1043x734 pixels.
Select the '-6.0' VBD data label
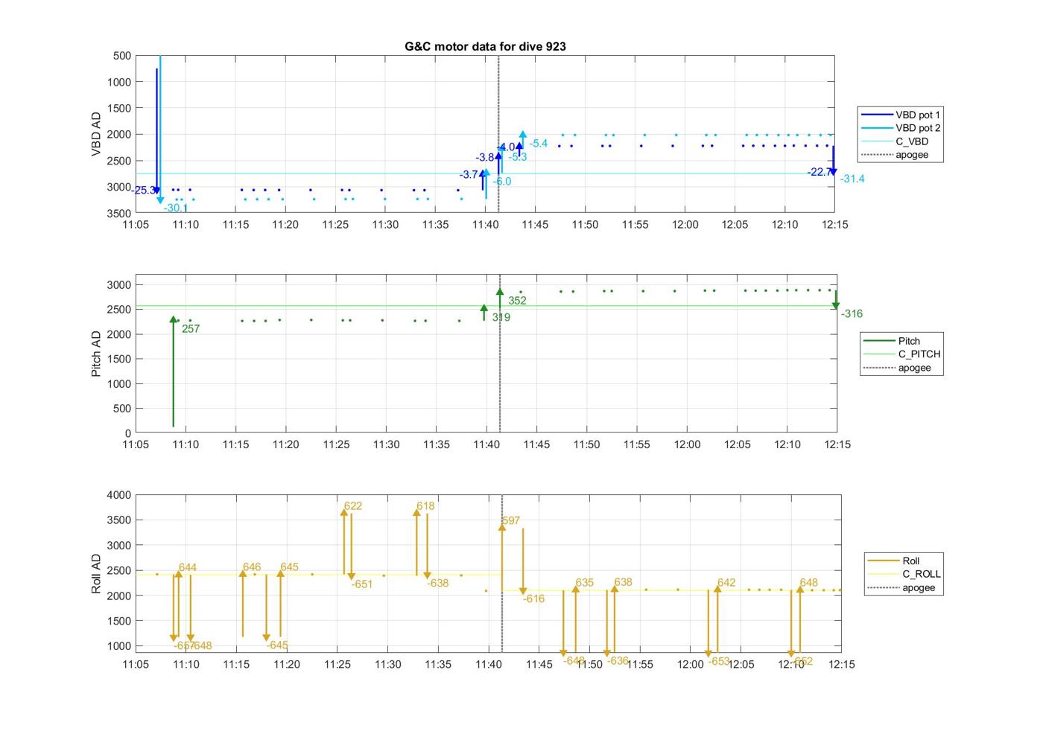[502, 182]
